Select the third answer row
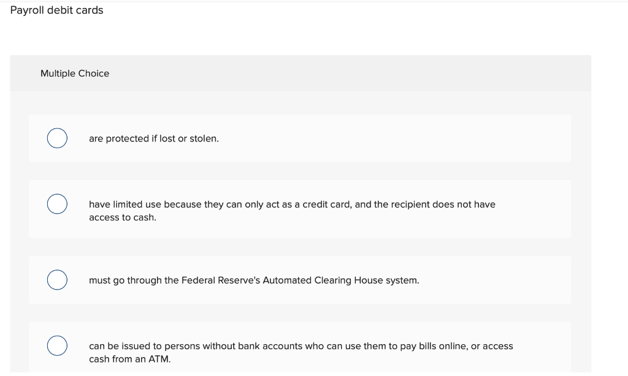 [x=299, y=280]
